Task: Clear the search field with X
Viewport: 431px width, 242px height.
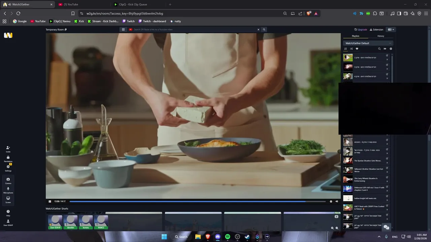Action: point(259,30)
